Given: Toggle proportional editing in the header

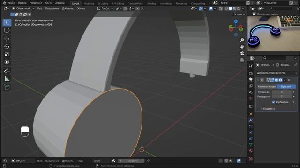Looking at the screenshot, I should (x=137, y=8).
